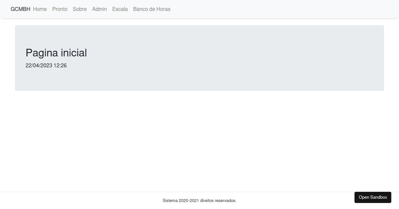Image resolution: width=399 pixels, height=209 pixels.
Task: Select the Home navigation link
Action: pos(40,9)
